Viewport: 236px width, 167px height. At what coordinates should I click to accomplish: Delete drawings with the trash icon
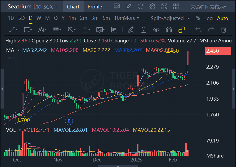click(224, 30)
